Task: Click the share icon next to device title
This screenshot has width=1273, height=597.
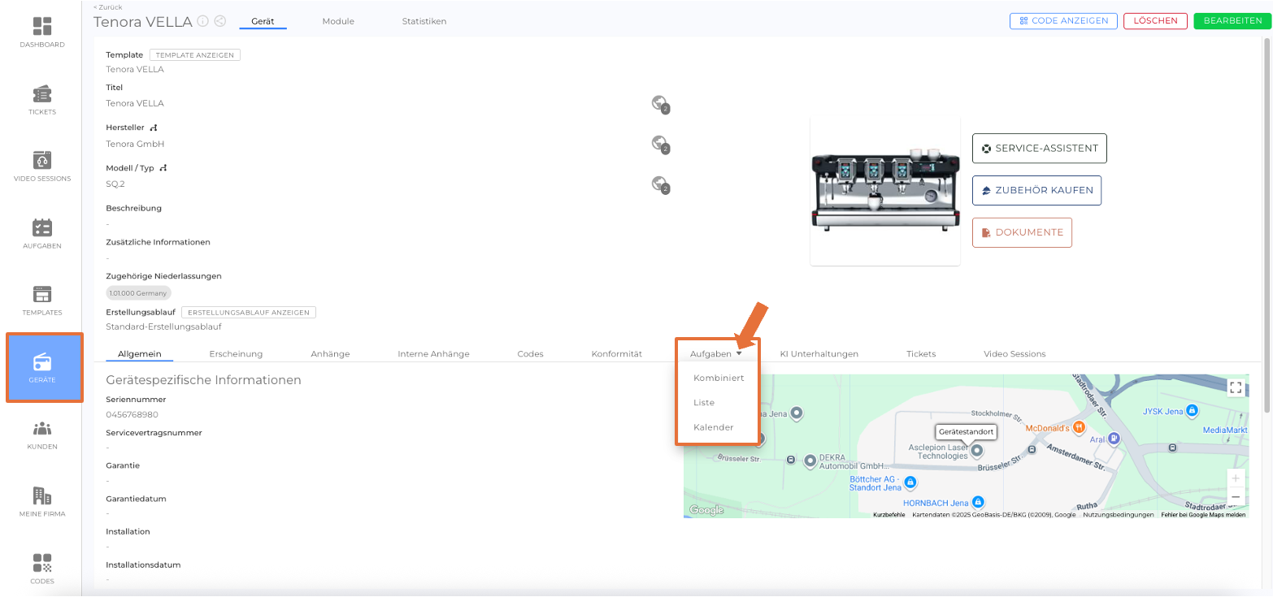Action: click(219, 21)
